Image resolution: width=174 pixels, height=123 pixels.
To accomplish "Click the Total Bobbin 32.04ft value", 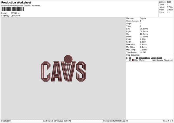I will pyautogui.click(x=144, y=52).
